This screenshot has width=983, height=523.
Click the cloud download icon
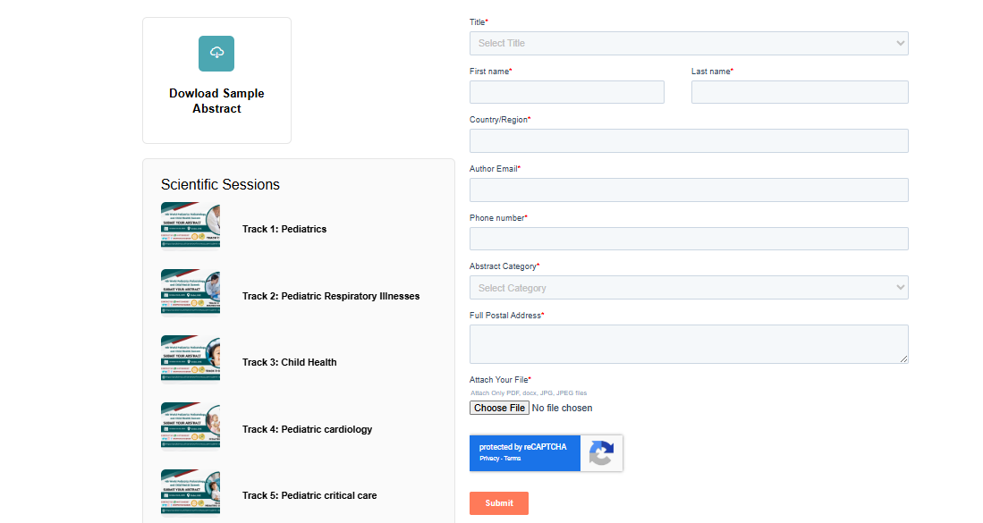216,54
